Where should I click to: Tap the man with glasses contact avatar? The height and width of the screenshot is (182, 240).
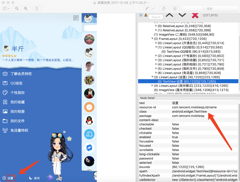coord(89,67)
